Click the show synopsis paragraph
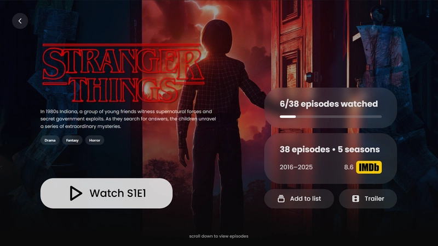Viewport: 438px width, 246px height. tap(128, 119)
